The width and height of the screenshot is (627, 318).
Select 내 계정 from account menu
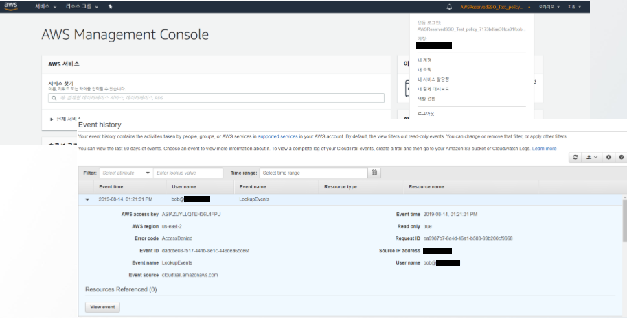(x=424, y=60)
